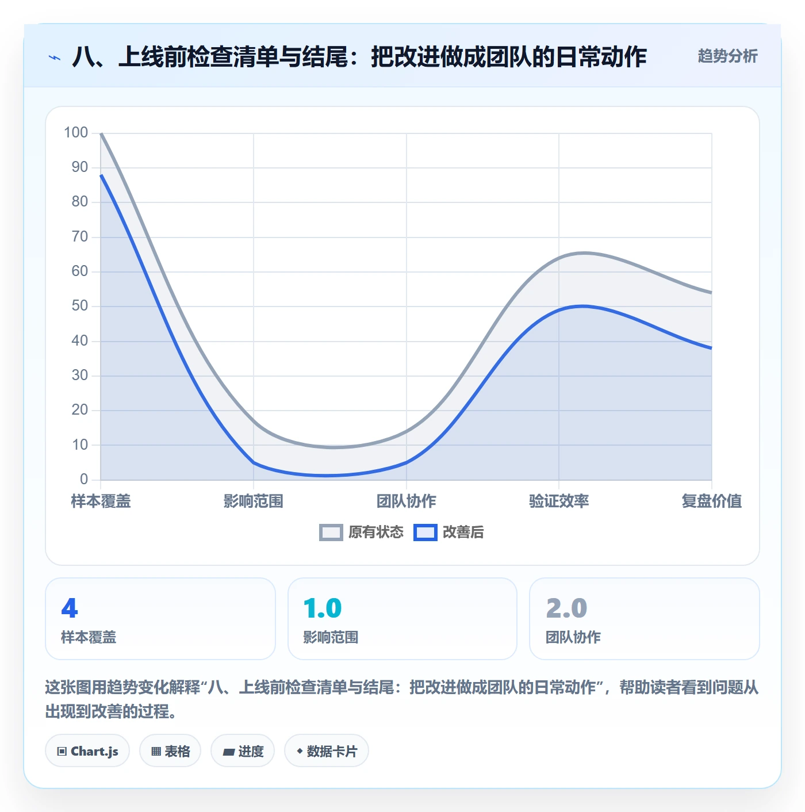This screenshot has height=812, width=805.
Task: Click the 验证效率 x-axis label
Action: (x=559, y=501)
